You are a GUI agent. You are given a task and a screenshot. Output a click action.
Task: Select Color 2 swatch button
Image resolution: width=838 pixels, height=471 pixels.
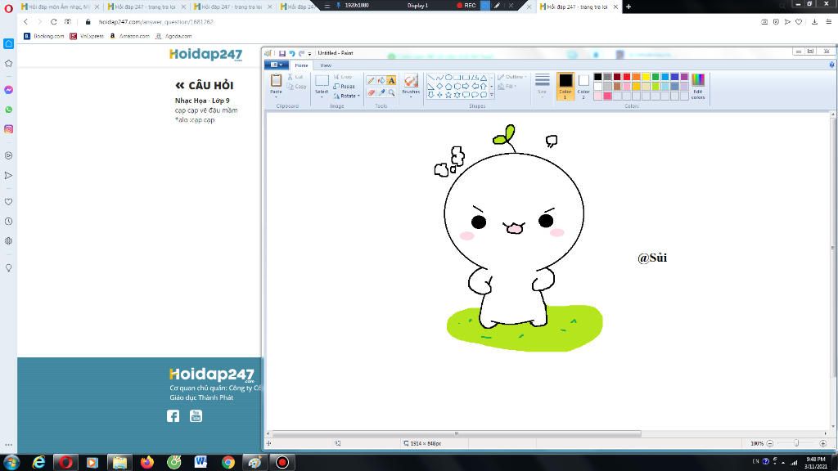[x=583, y=86]
